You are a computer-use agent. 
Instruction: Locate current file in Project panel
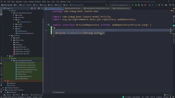click(32, 8)
